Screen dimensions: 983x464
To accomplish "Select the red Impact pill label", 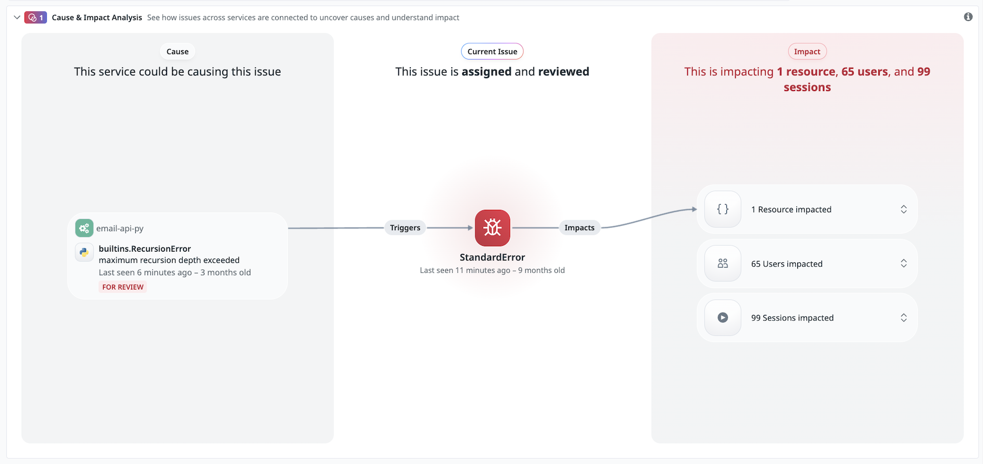I will tap(807, 52).
